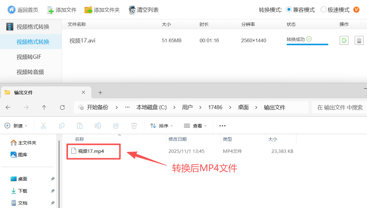Close the 输出文件 tab
The width and height of the screenshot is (367, 208).
[x=84, y=93]
